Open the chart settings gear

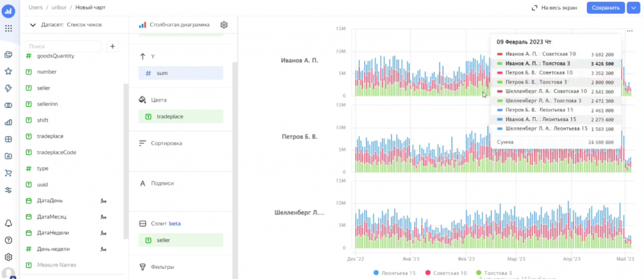(x=224, y=25)
